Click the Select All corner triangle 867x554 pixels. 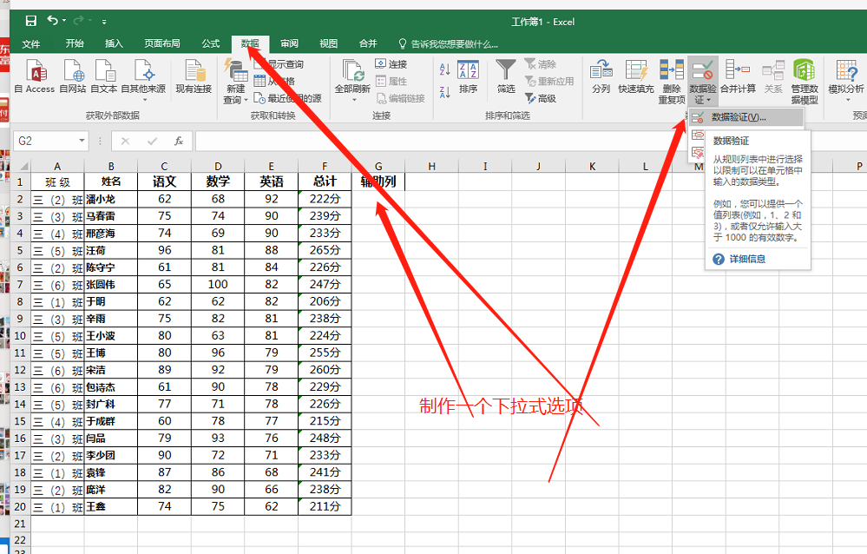23,166
